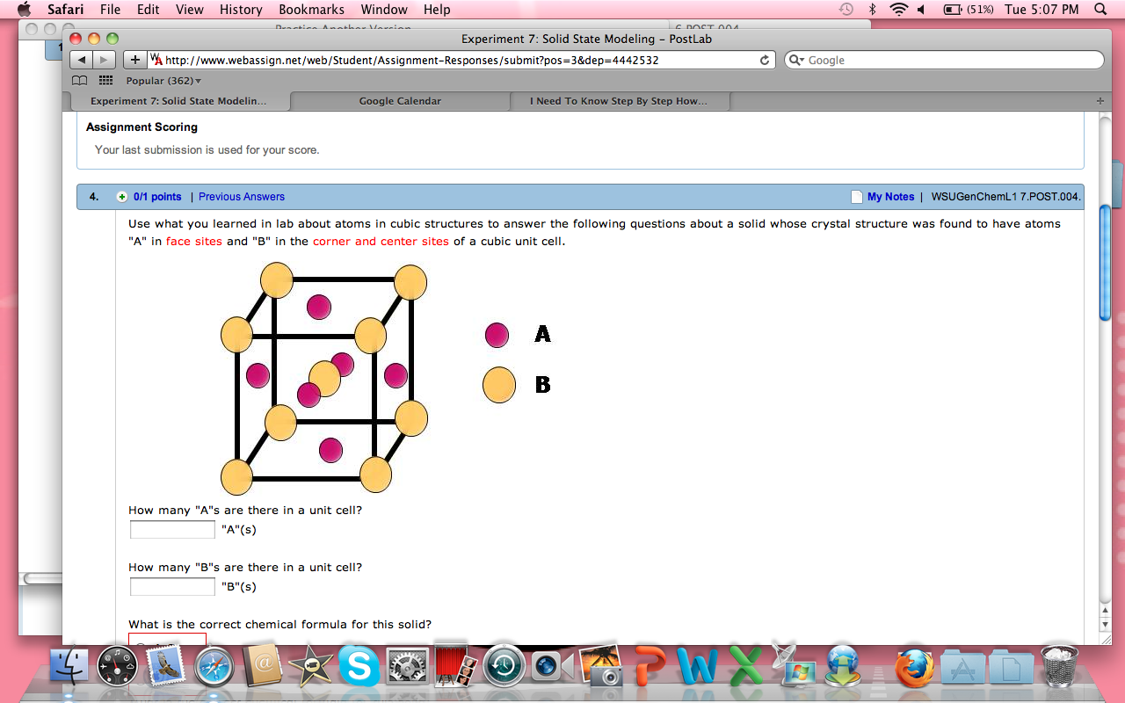Click the new tab plus button
Screen dimensions: 1125x703
[1100, 100]
